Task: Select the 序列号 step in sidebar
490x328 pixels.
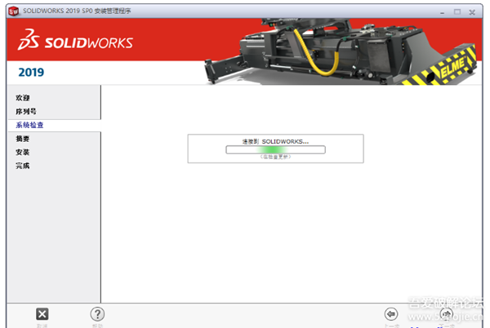Action: tap(26, 112)
